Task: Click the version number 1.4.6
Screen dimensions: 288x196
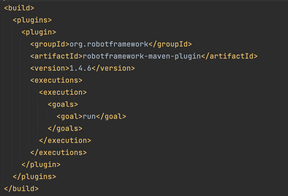Action: pos(80,68)
